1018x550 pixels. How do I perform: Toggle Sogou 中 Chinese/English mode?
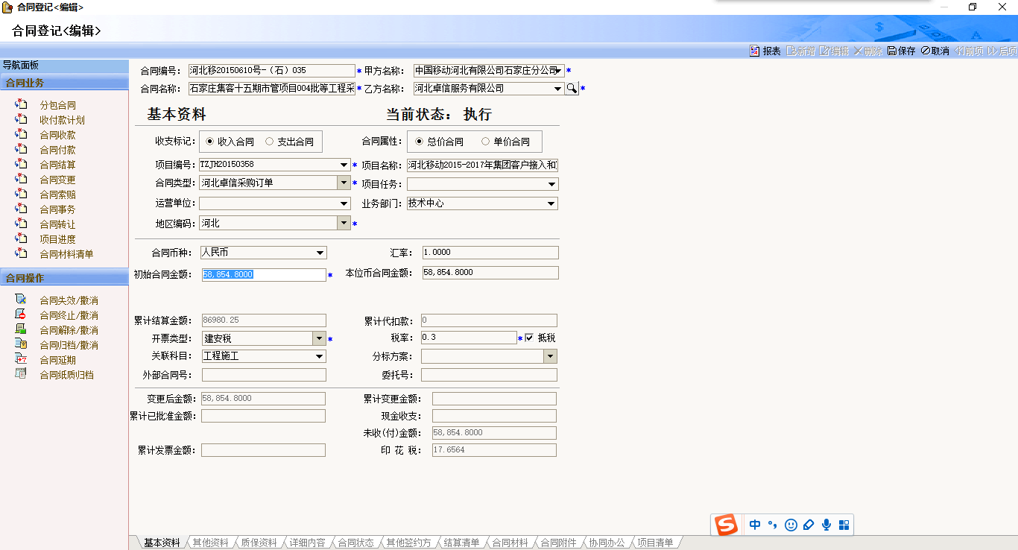pyautogui.click(x=755, y=525)
